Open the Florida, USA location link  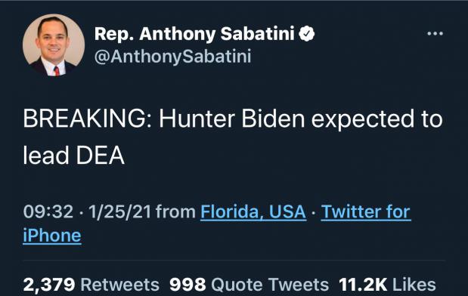coord(253,212)
